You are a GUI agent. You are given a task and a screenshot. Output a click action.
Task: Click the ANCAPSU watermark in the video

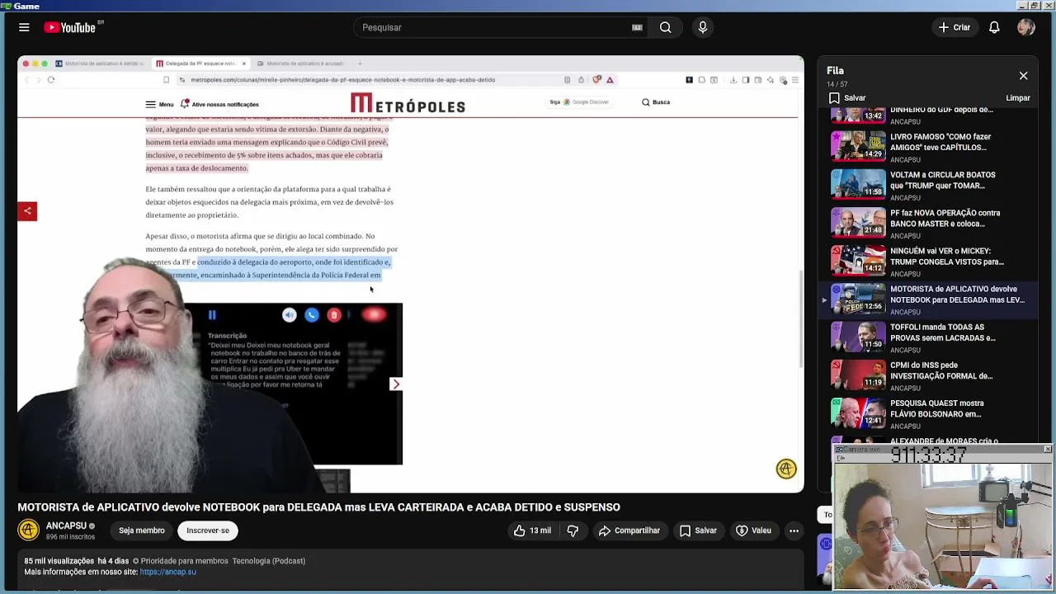pos(786,469)
